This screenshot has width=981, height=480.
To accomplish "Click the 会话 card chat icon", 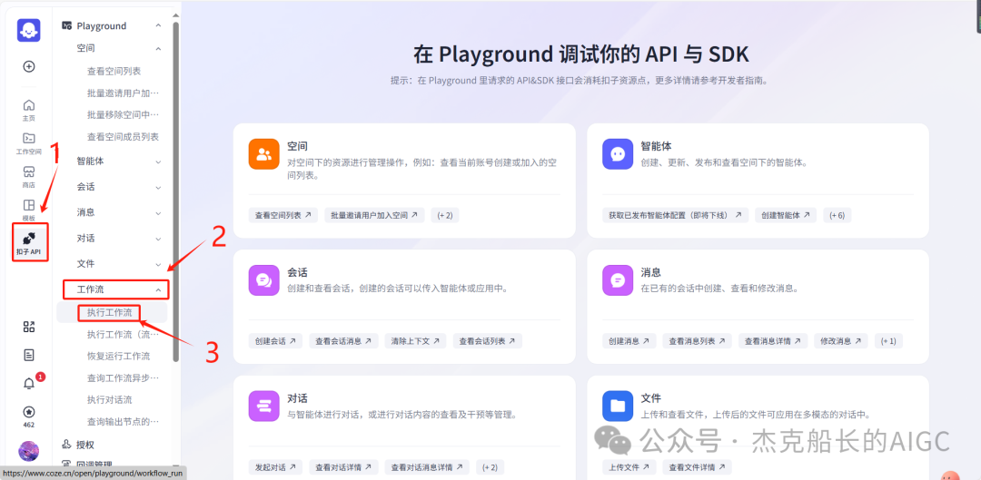I will [x=263, y=280].
